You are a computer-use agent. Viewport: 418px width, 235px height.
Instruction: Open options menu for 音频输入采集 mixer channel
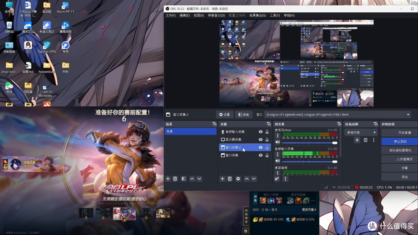278,154
